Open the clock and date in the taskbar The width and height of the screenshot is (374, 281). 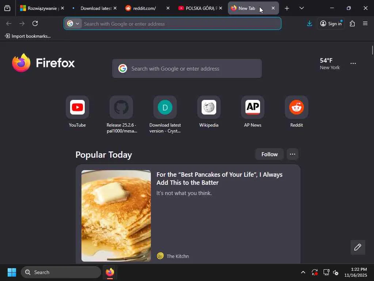[356, 272]
